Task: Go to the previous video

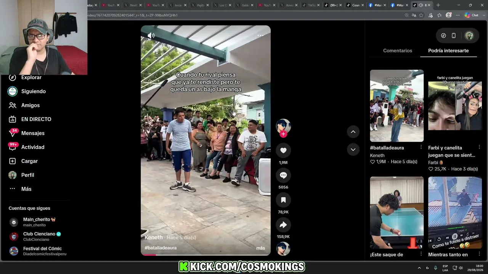Action: (353, 132)
